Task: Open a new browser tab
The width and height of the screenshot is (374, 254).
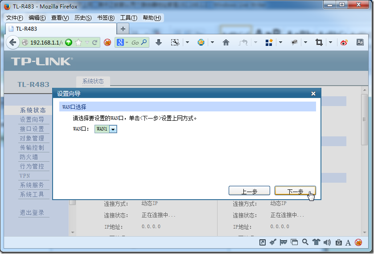Action: (123, 29)
